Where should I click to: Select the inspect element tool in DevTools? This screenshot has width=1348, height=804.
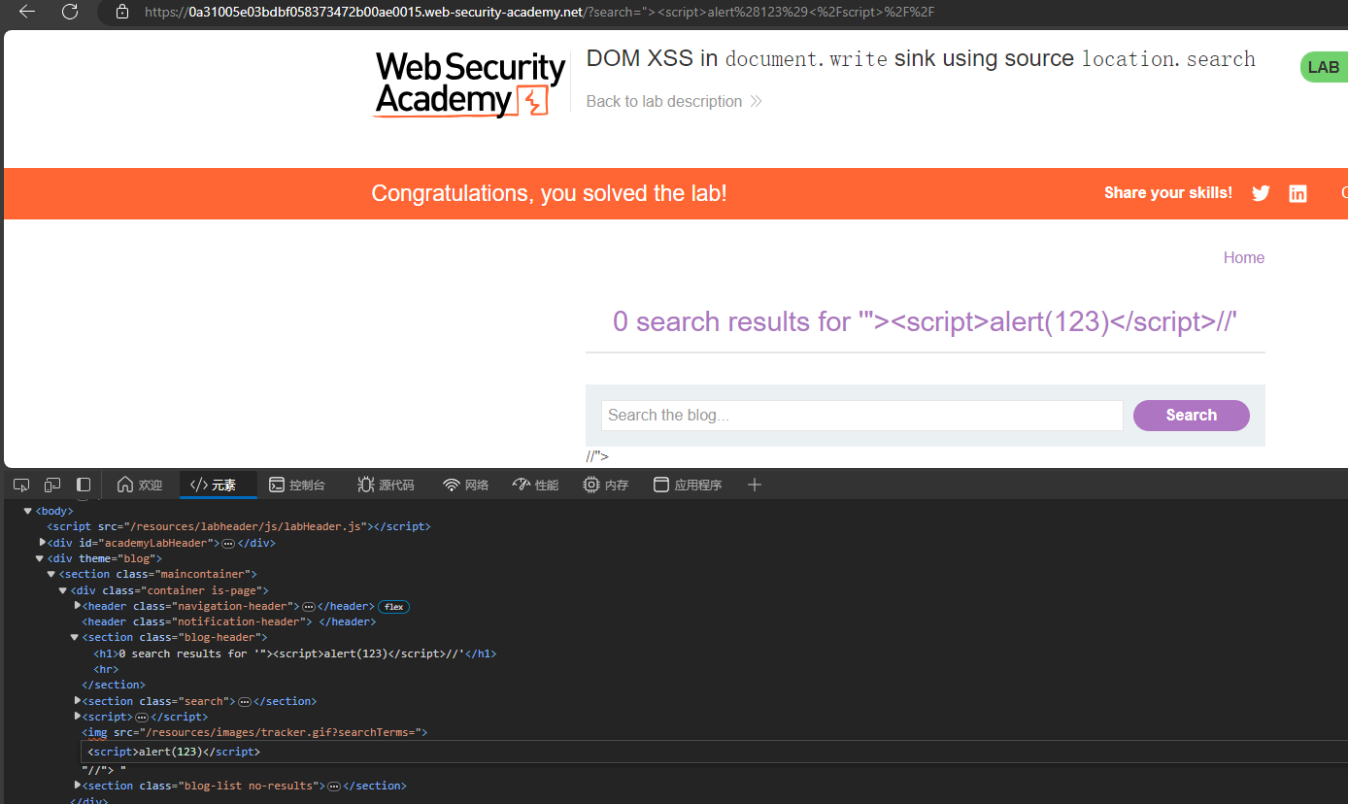[20, 484]
